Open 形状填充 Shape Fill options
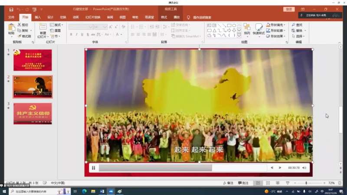347x195 pixels. (276, 25)
